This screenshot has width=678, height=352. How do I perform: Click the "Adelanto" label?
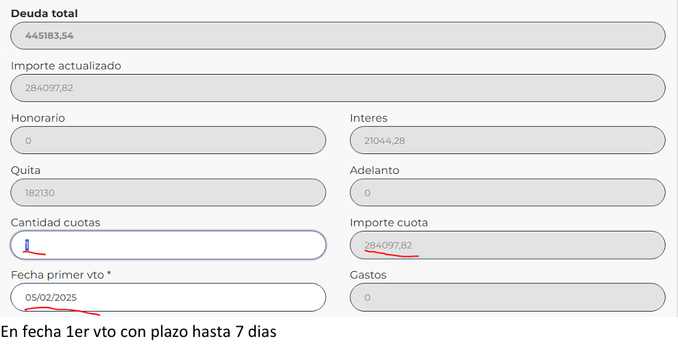pyautogui.click(x=374, y=170)
